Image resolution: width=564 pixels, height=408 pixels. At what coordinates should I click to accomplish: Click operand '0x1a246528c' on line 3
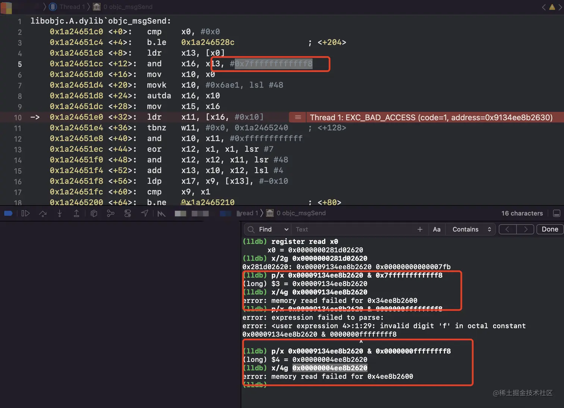pos(208,42)
